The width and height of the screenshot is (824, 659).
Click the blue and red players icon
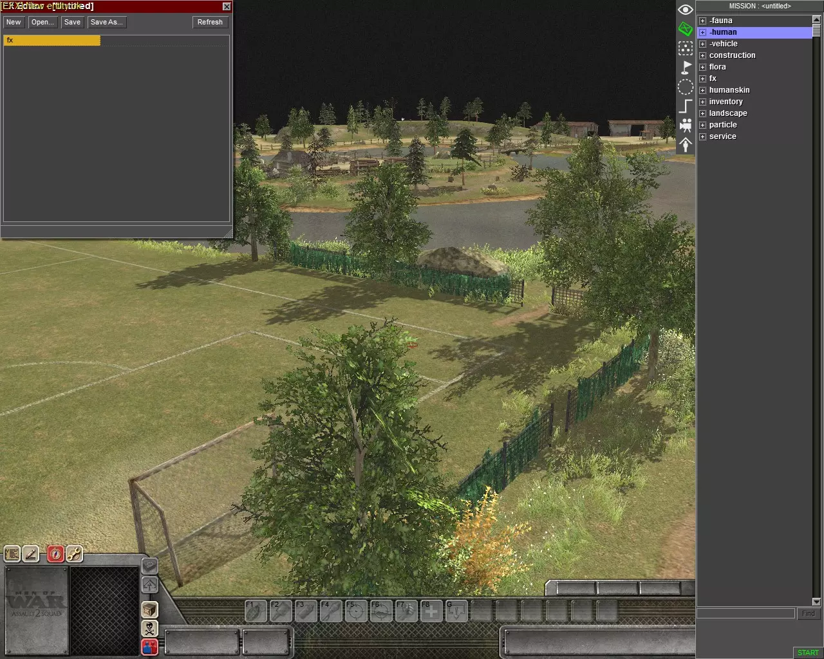(150, 647)
